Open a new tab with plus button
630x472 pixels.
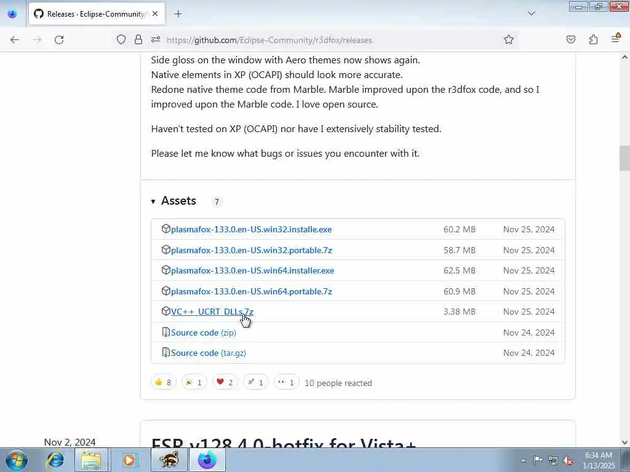pos(178,14)
